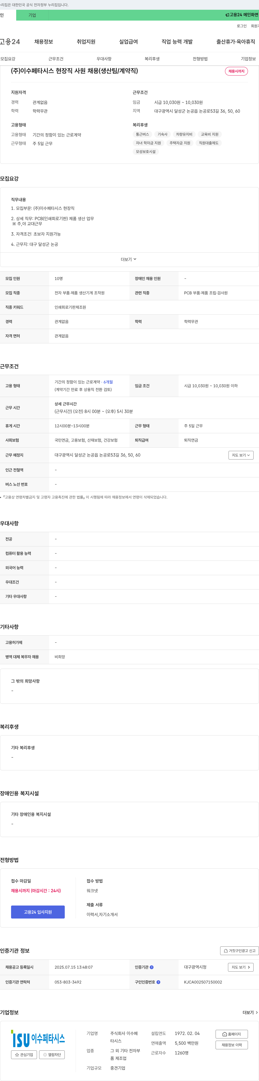
Task: Open the 취업지원 menu
Action: click(x=86, y=41)
